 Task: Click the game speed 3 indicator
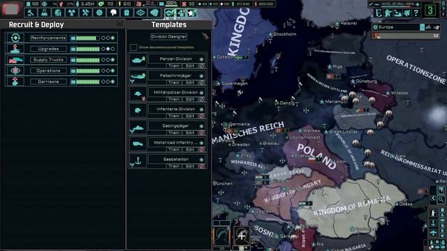point(430,10)
